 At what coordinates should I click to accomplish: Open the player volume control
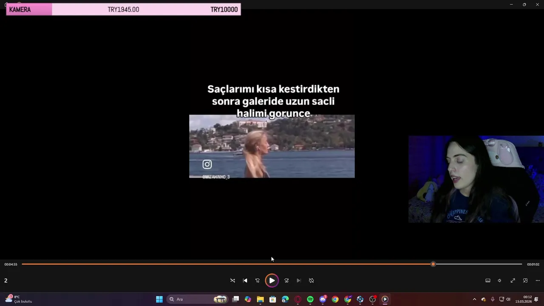coord(500,280)
